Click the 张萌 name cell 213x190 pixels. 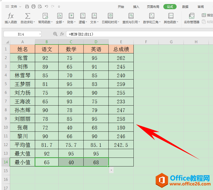click(23, 128)
